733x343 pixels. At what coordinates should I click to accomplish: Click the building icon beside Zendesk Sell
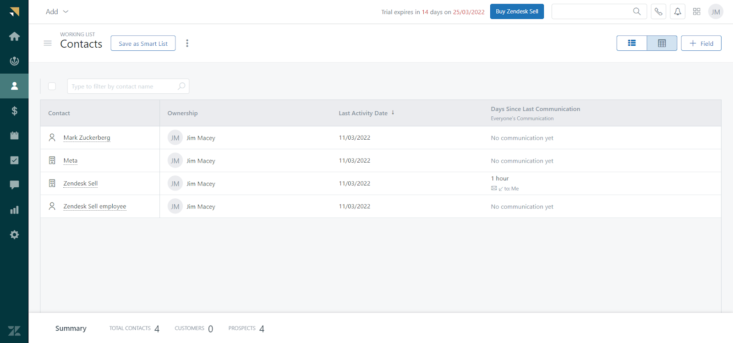pos(52,183)
